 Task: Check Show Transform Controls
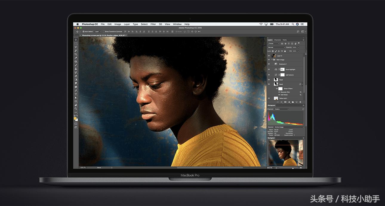[104, 31]
